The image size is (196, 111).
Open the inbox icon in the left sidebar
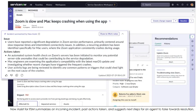(x=11, y=22)
